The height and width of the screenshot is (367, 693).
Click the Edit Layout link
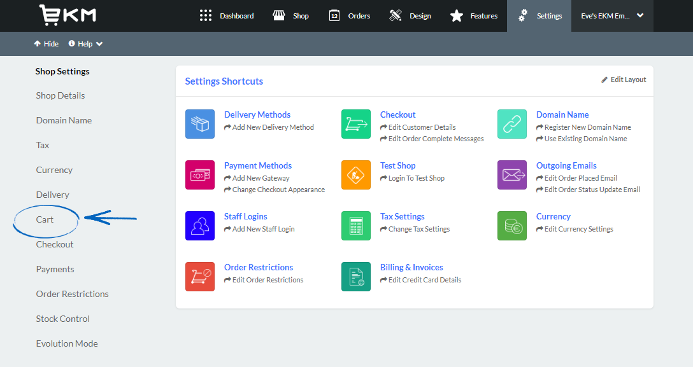pos(624,79)
